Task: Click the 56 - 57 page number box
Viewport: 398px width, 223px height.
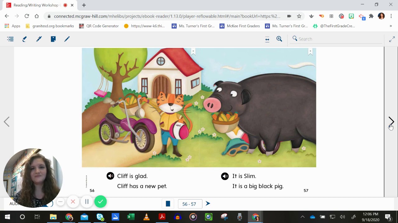Action: point(189,204)
